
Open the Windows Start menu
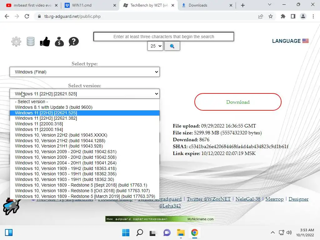pyautogui.click(x=126, y=232)
